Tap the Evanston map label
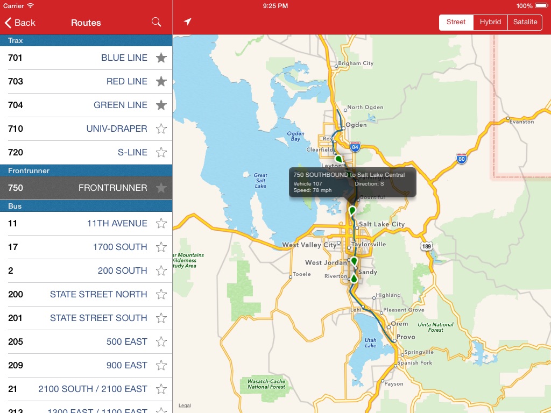The width and height of the screenshot is (551, 413). pos(521,122)
